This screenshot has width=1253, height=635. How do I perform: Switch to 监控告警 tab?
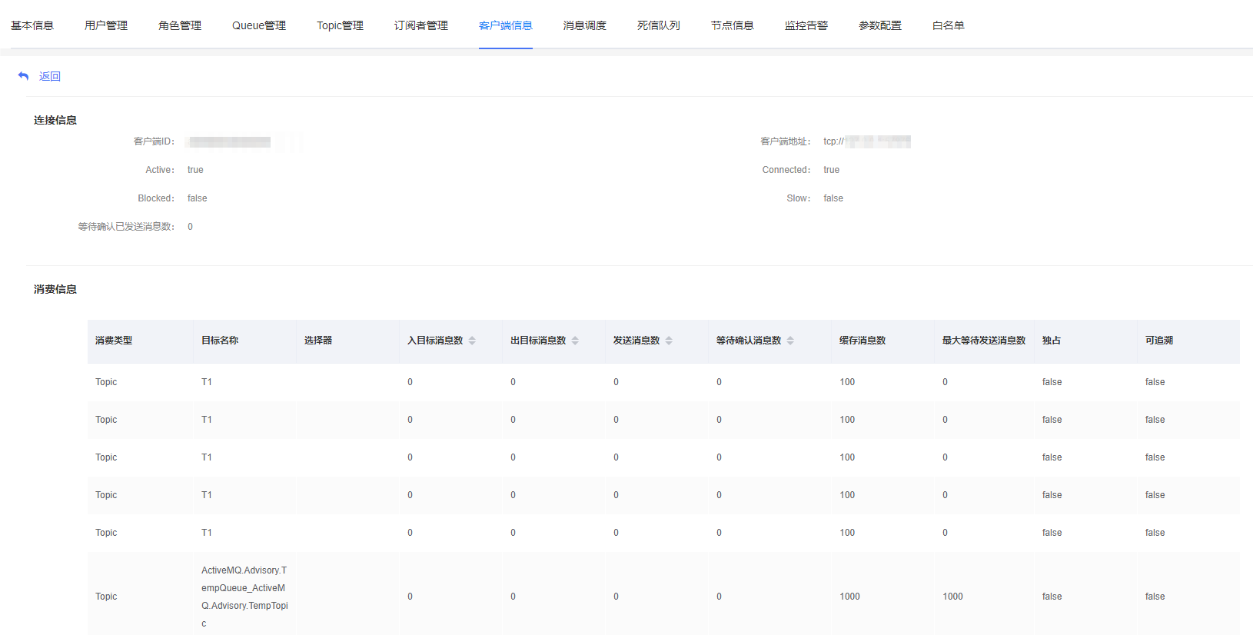point(806,25)
